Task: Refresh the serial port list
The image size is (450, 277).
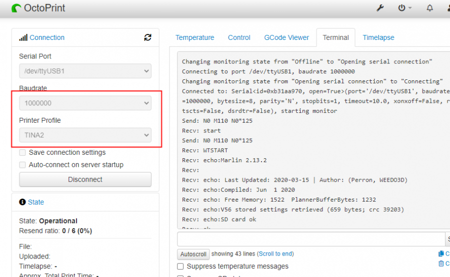Action: (x=147, y=37)
